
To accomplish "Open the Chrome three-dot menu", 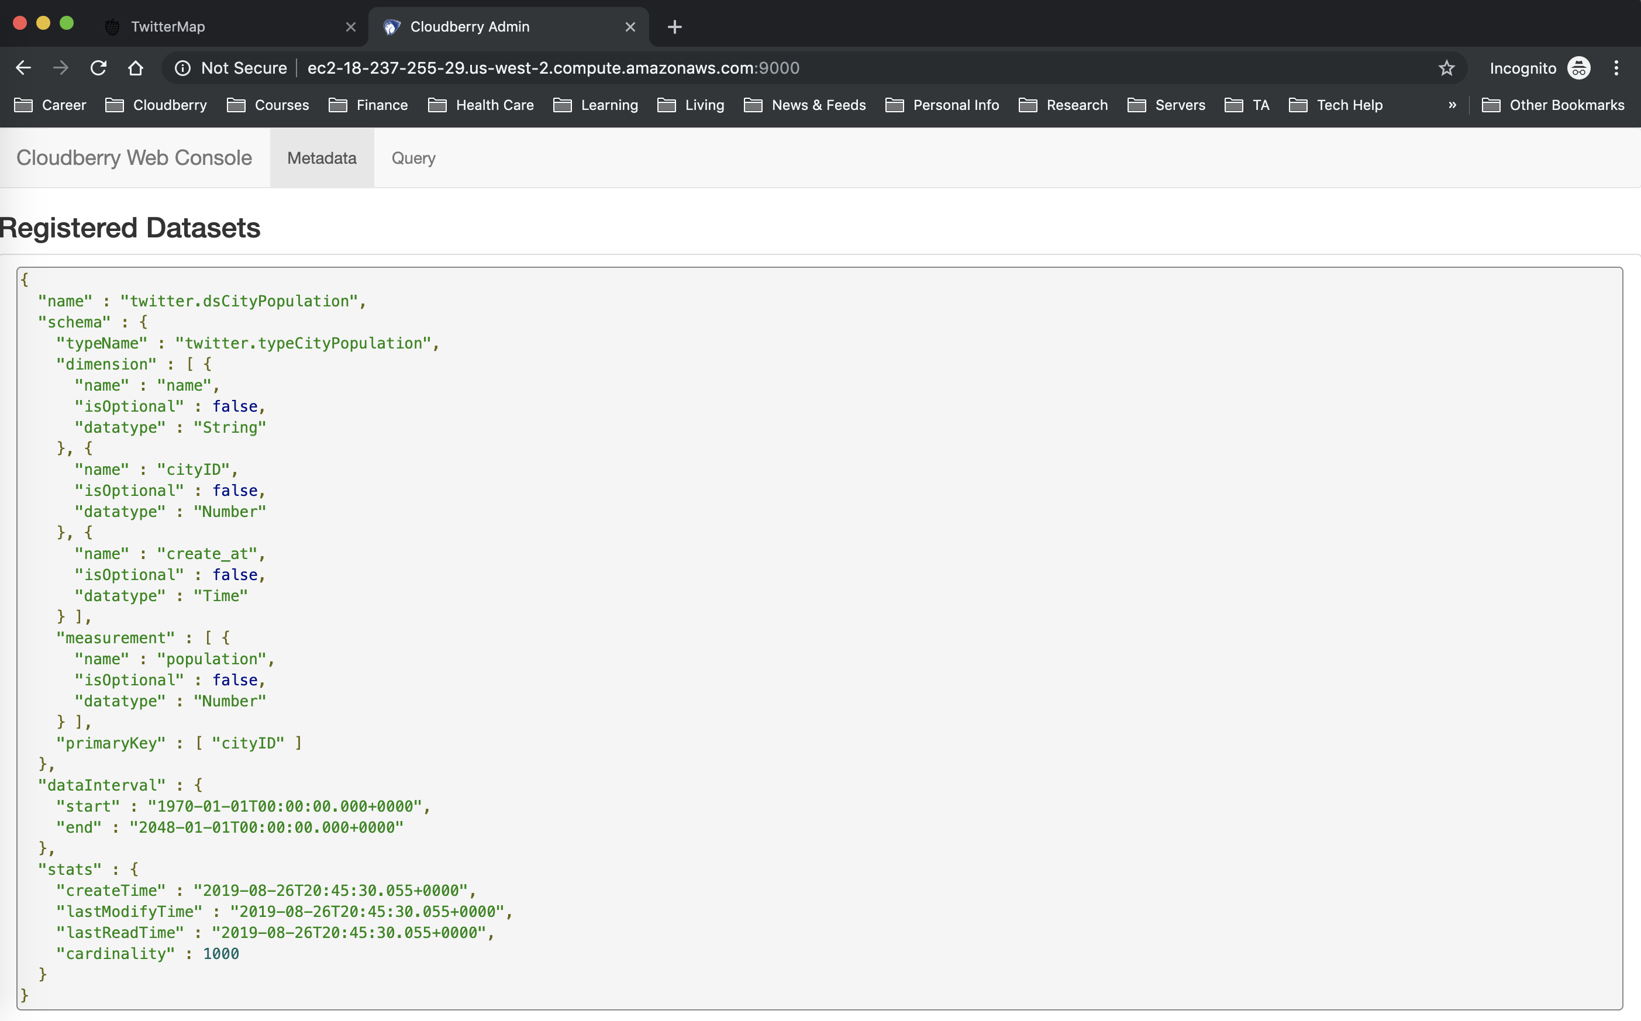I will pos(1616,67).
